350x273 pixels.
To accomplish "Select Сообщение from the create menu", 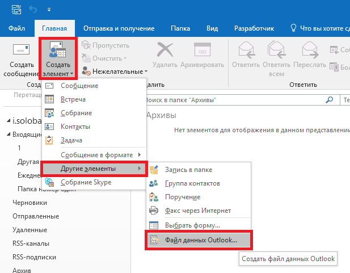I will pos(94,86).
